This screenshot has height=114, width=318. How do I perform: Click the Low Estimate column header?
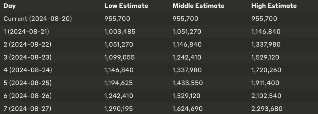pyautogui.click(x=126, y=6)
